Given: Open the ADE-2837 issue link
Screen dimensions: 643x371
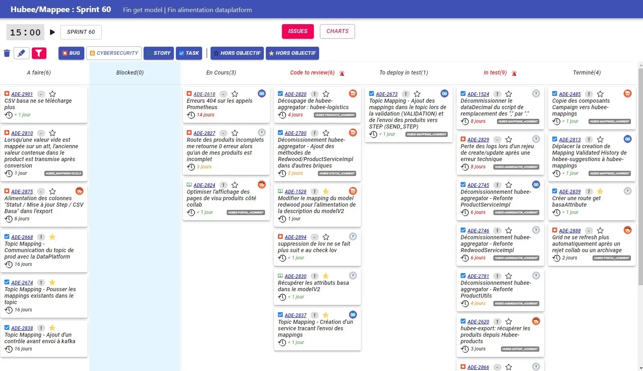Looking at the screenshot, I should coord(296,315).
